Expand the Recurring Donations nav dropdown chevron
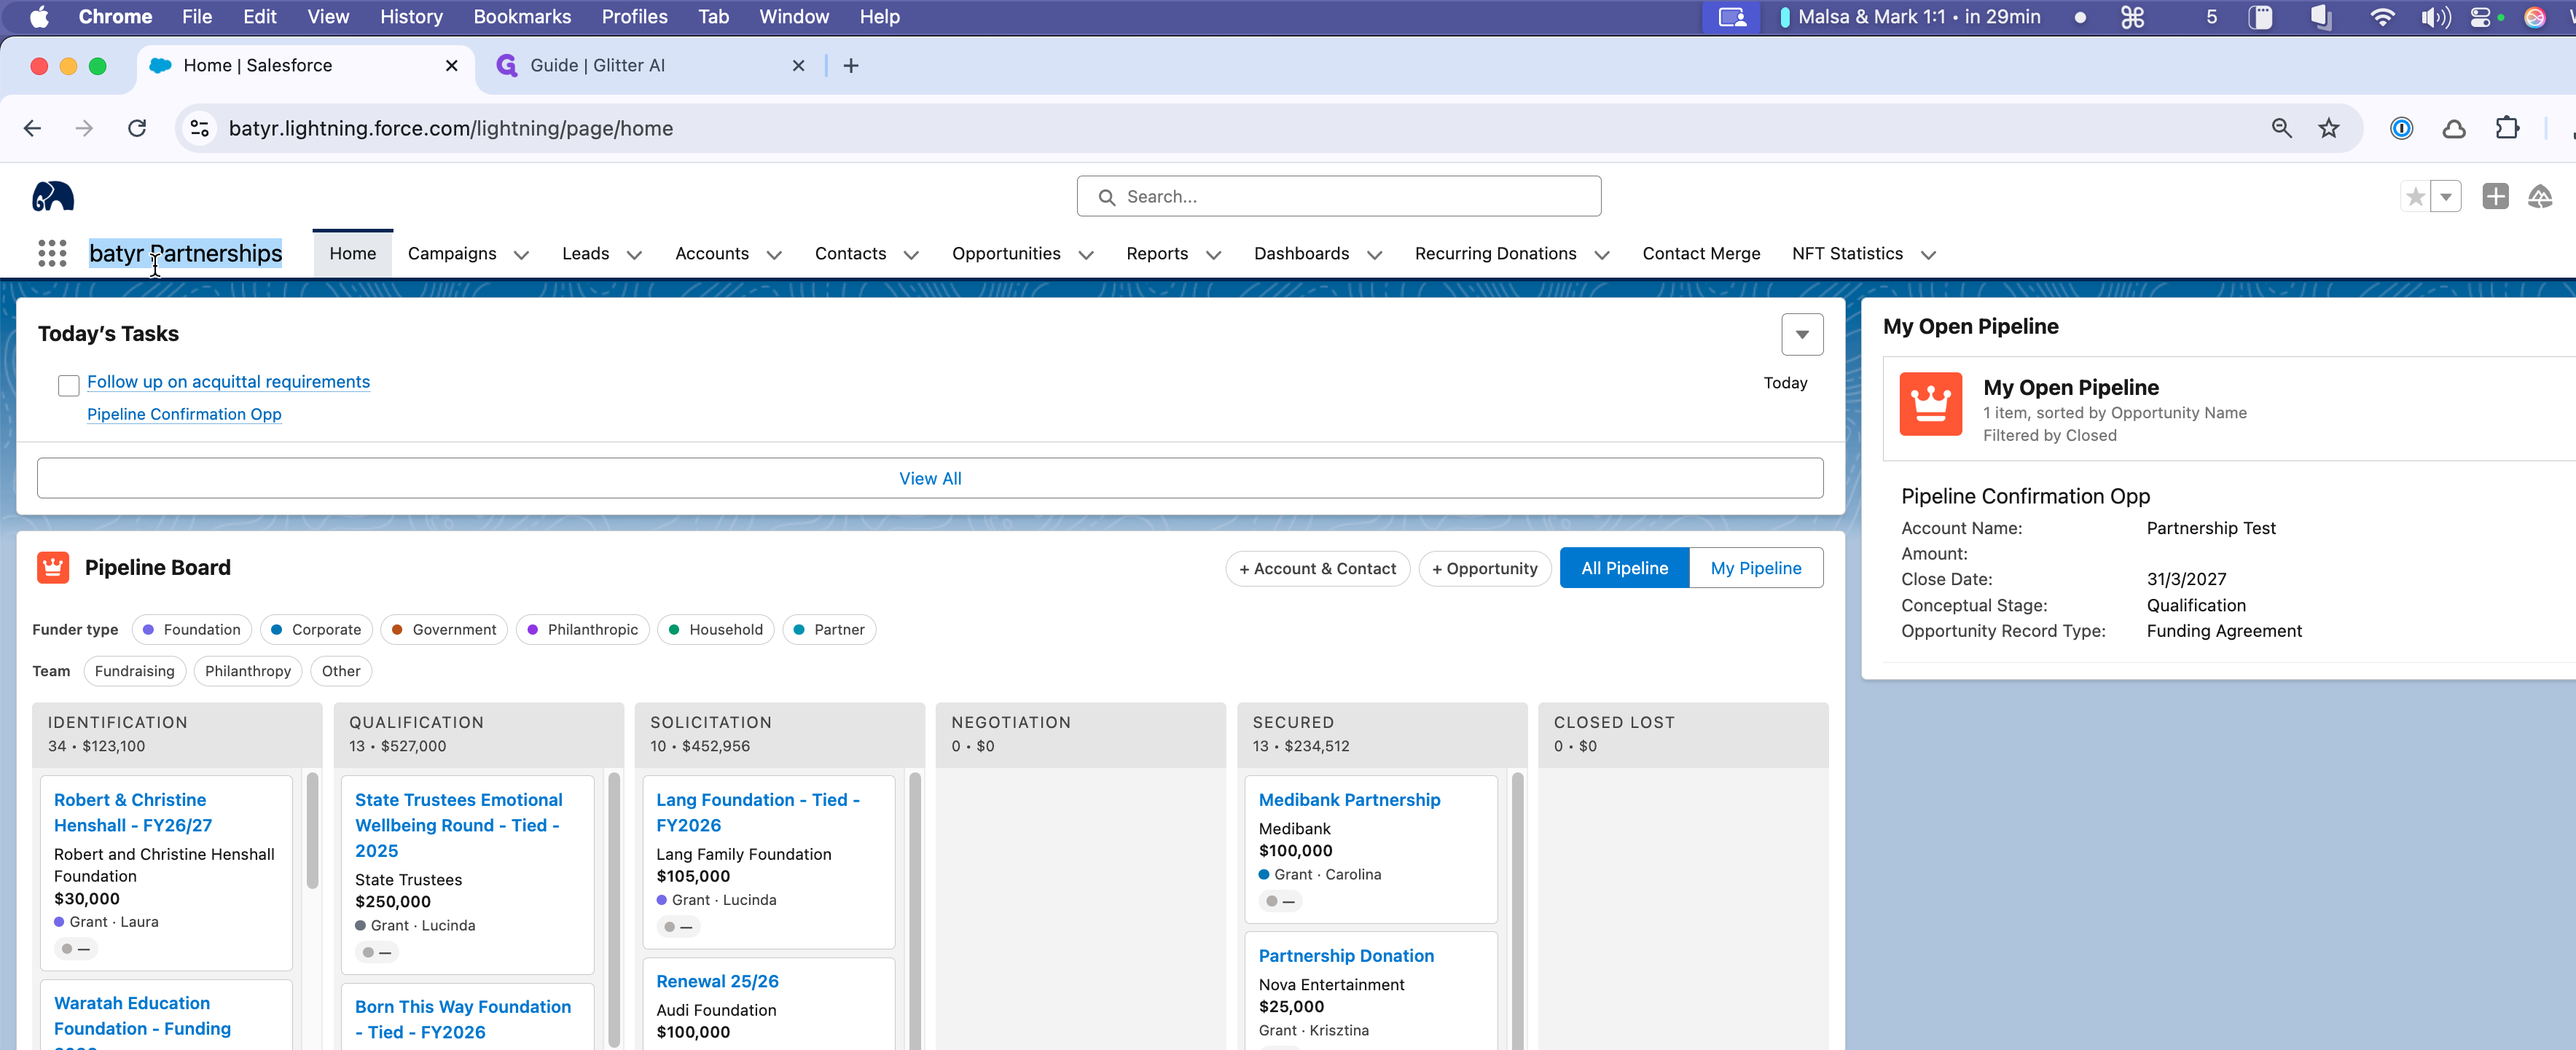 (1602, 255)
